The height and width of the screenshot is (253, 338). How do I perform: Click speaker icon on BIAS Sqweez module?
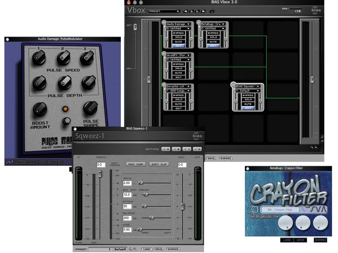tap(233, 84)
